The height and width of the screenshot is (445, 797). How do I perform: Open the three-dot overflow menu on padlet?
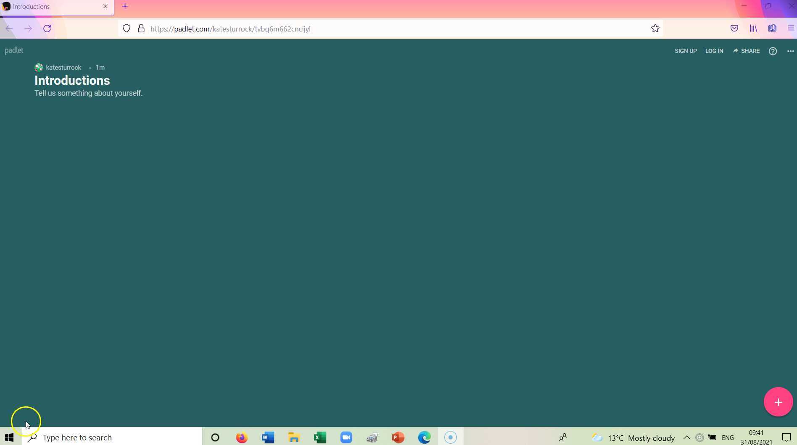coord(790,51)
